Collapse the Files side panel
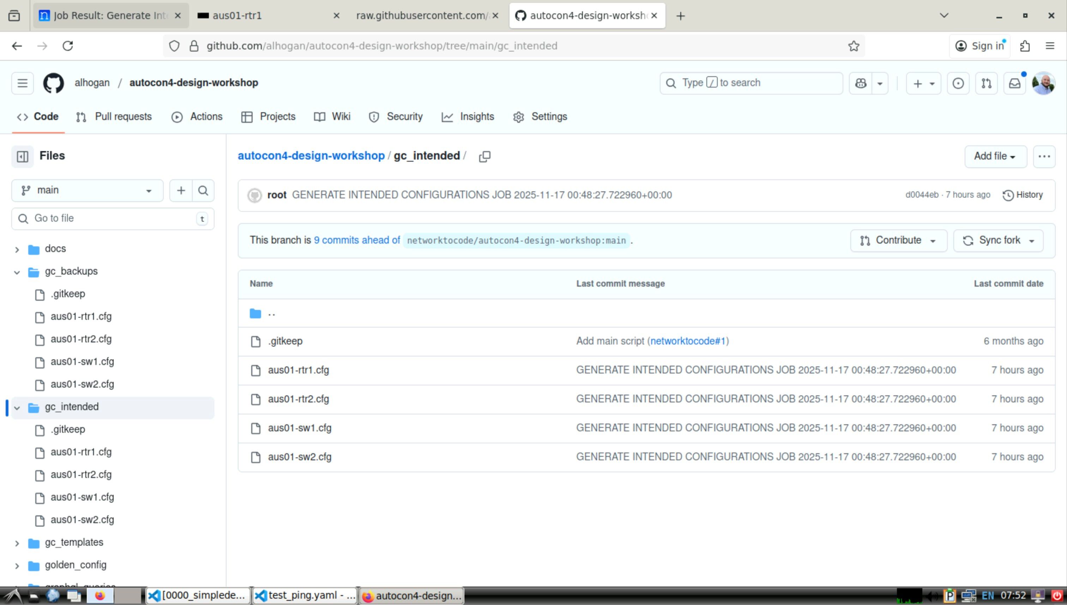The height and width of the screenshot is (605, 1067). click(x=23, y=156)
